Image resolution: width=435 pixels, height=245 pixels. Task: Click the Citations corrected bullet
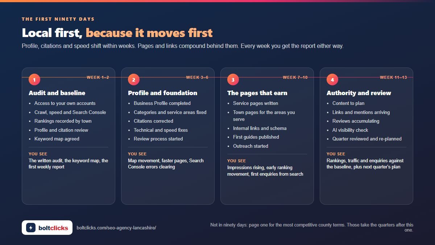pyautogui.click(x=153, y=121)
